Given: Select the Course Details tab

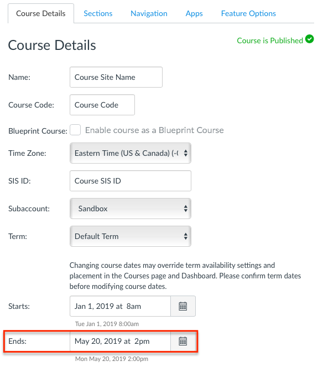Looking at the screenshot, I should pyautogui.click(x=41, y=13).
